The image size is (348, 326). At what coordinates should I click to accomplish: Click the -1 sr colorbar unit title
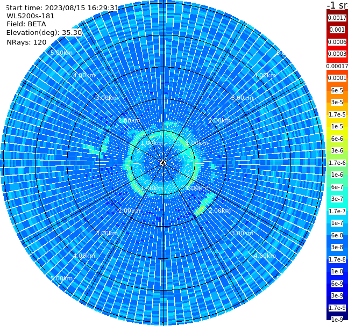[x=337, y=5]
